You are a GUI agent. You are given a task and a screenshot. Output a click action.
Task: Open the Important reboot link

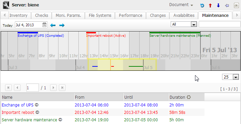click(x=18, y=112)
